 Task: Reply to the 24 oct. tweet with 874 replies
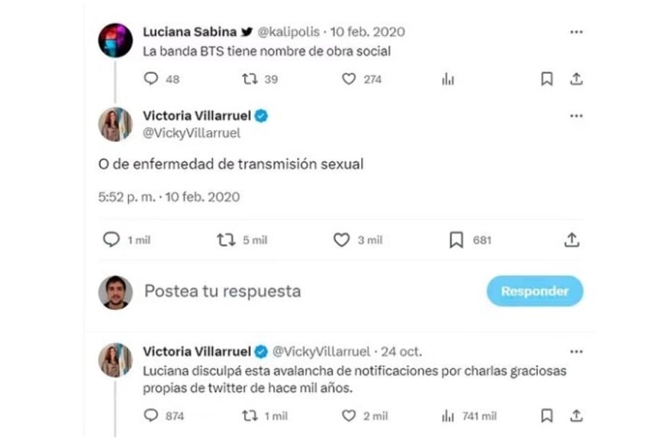coord(151,416)
